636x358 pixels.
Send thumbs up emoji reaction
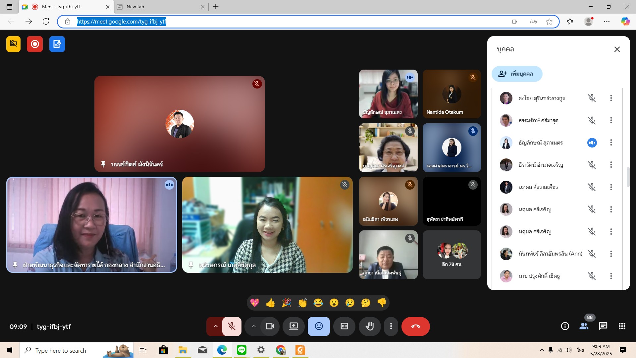(270, 303)
